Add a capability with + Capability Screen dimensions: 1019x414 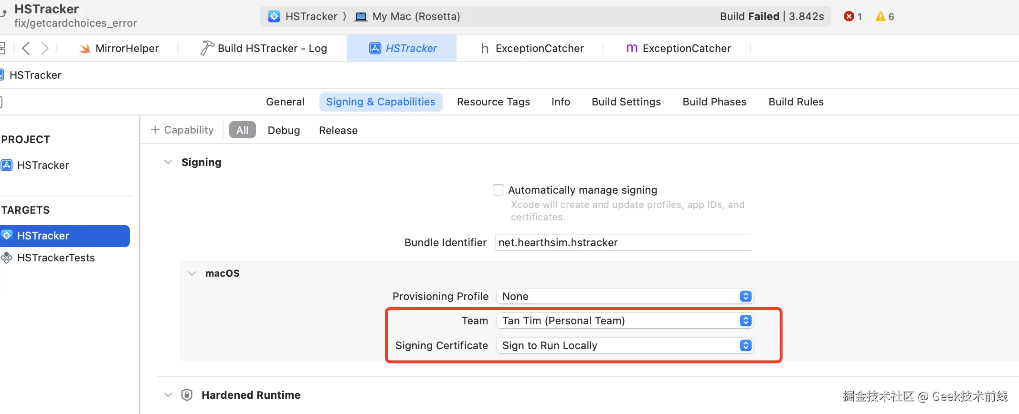pos(182,130)
